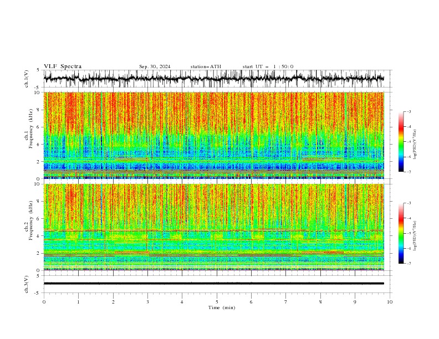Click the "station=ATH" header text
This screenshot has height=339, width=439.
click(206, 66)
